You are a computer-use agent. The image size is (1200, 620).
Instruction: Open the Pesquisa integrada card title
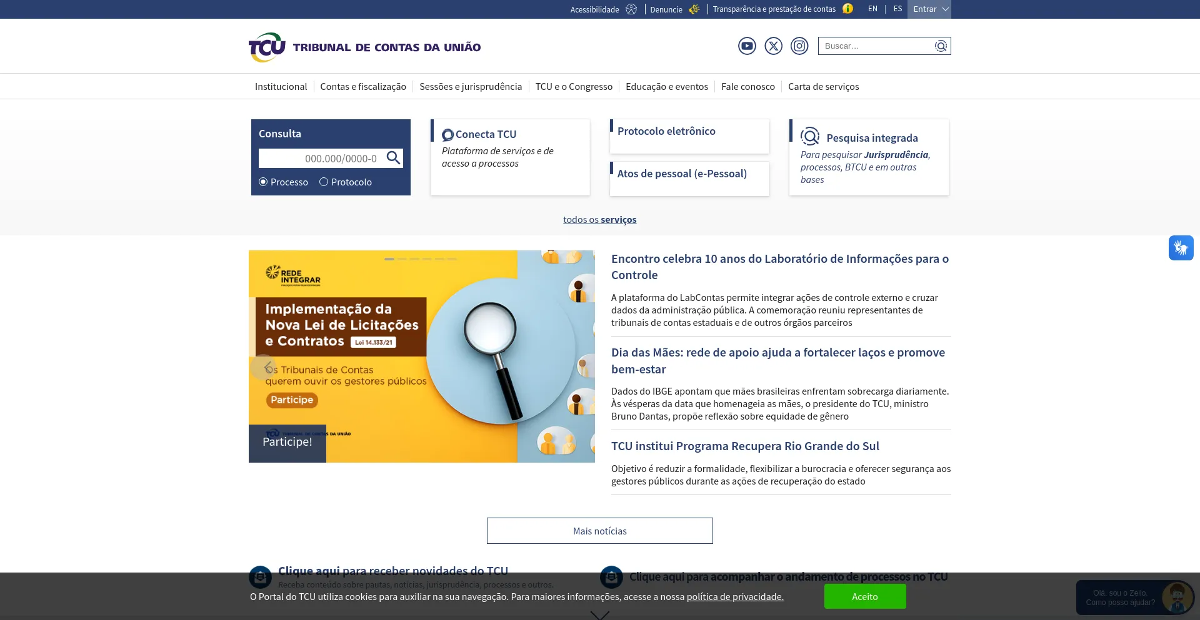[872, 138]
